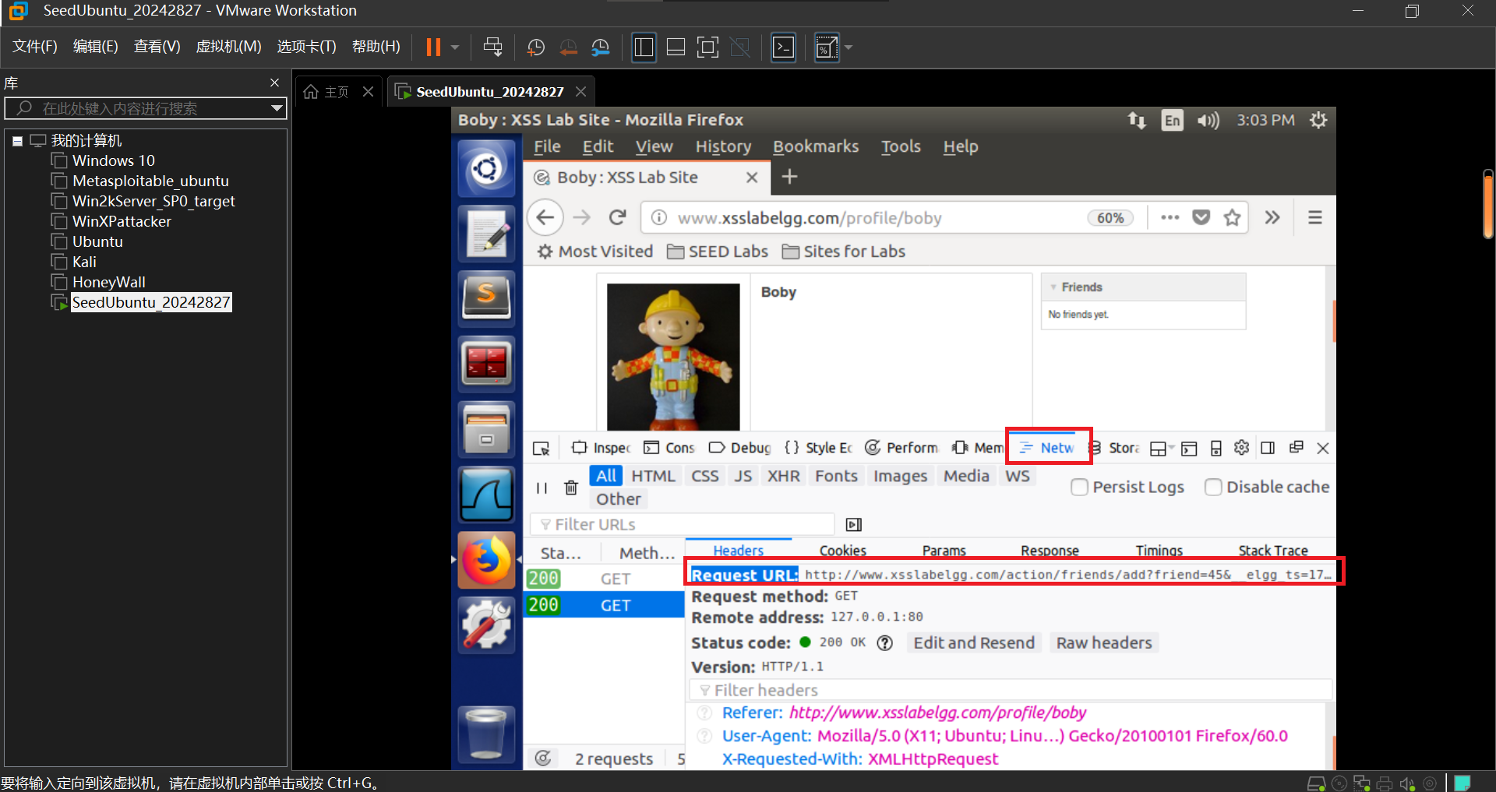Filter network requests by HTML

[x=653, y=476]
